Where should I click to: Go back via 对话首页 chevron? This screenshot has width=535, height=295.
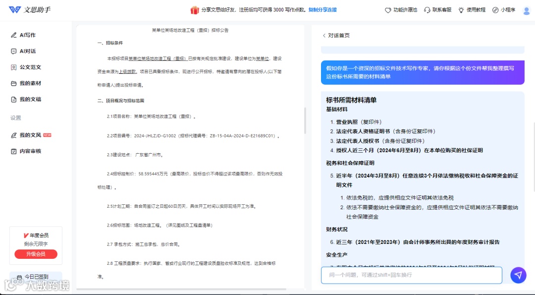[x=324, y=36]
